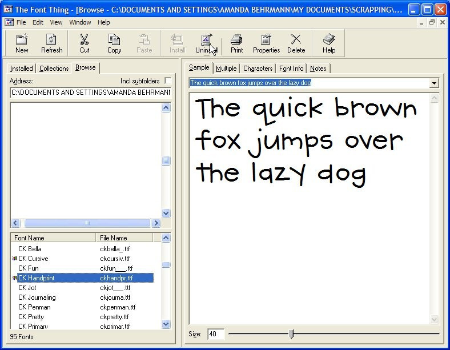Click folder tree scroll left arrow
The width and height of the screenshot is (450, 350).
15,223
